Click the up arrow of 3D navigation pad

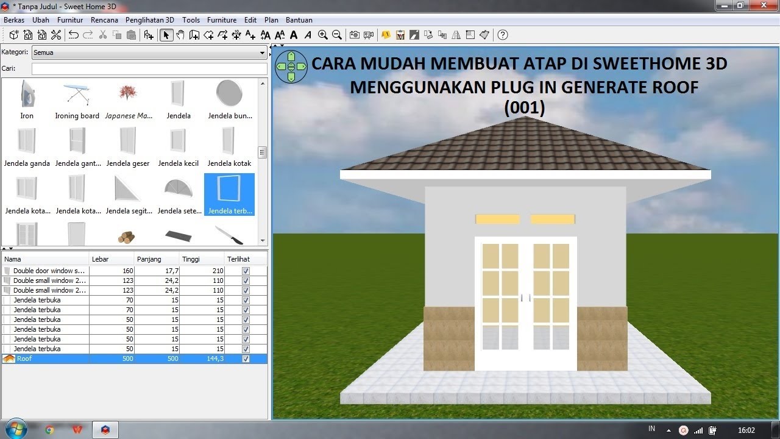291,55
